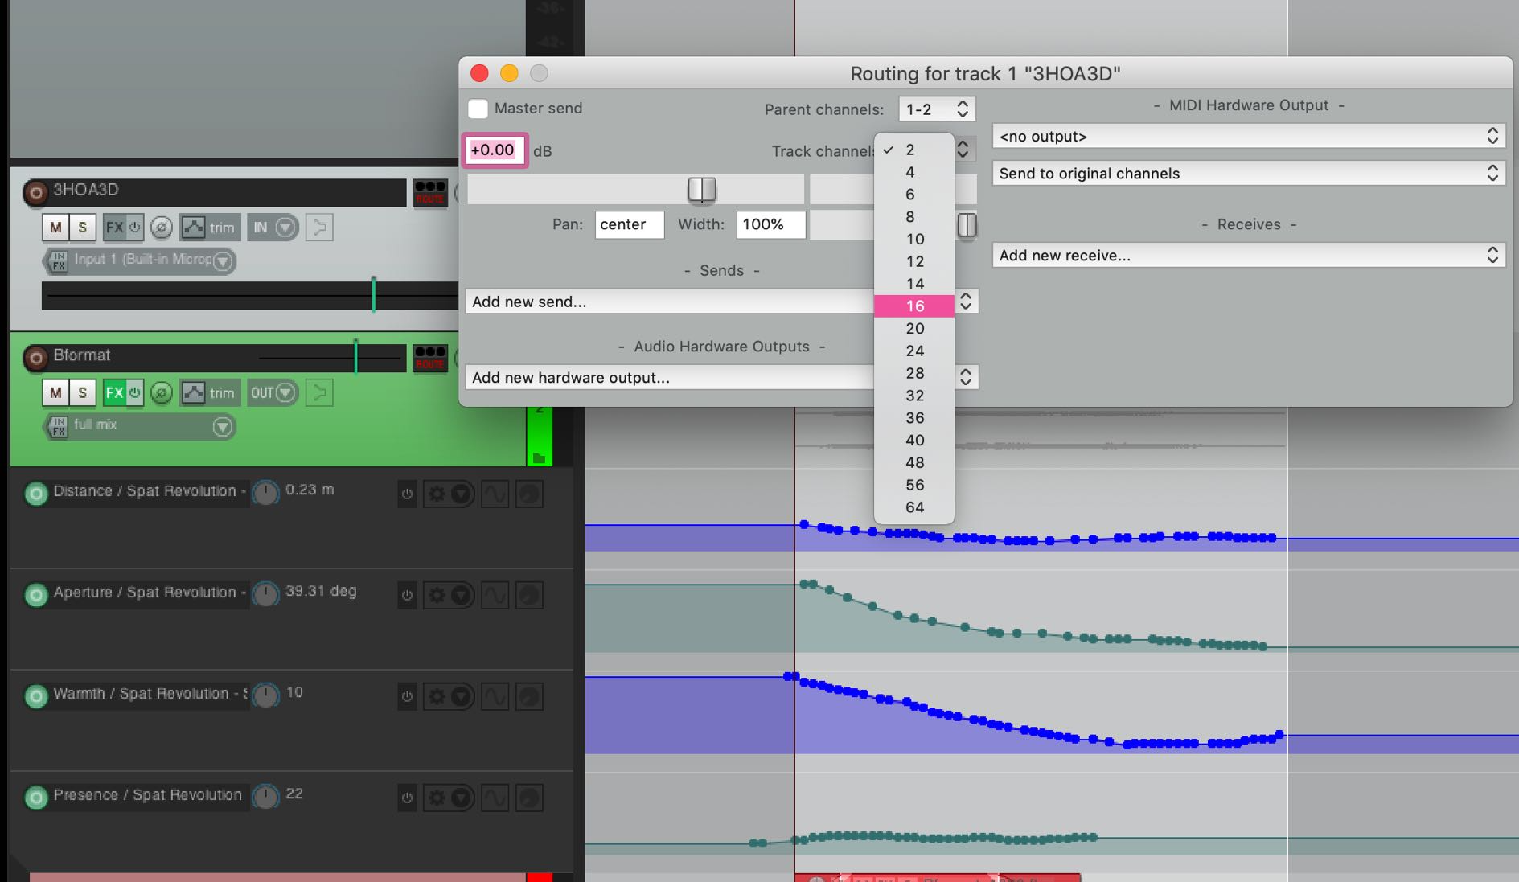Viewport: 1519px width, 882px height.
Task: Open the IN FX button on 3HOA3D track
Action: pos(58,260)
